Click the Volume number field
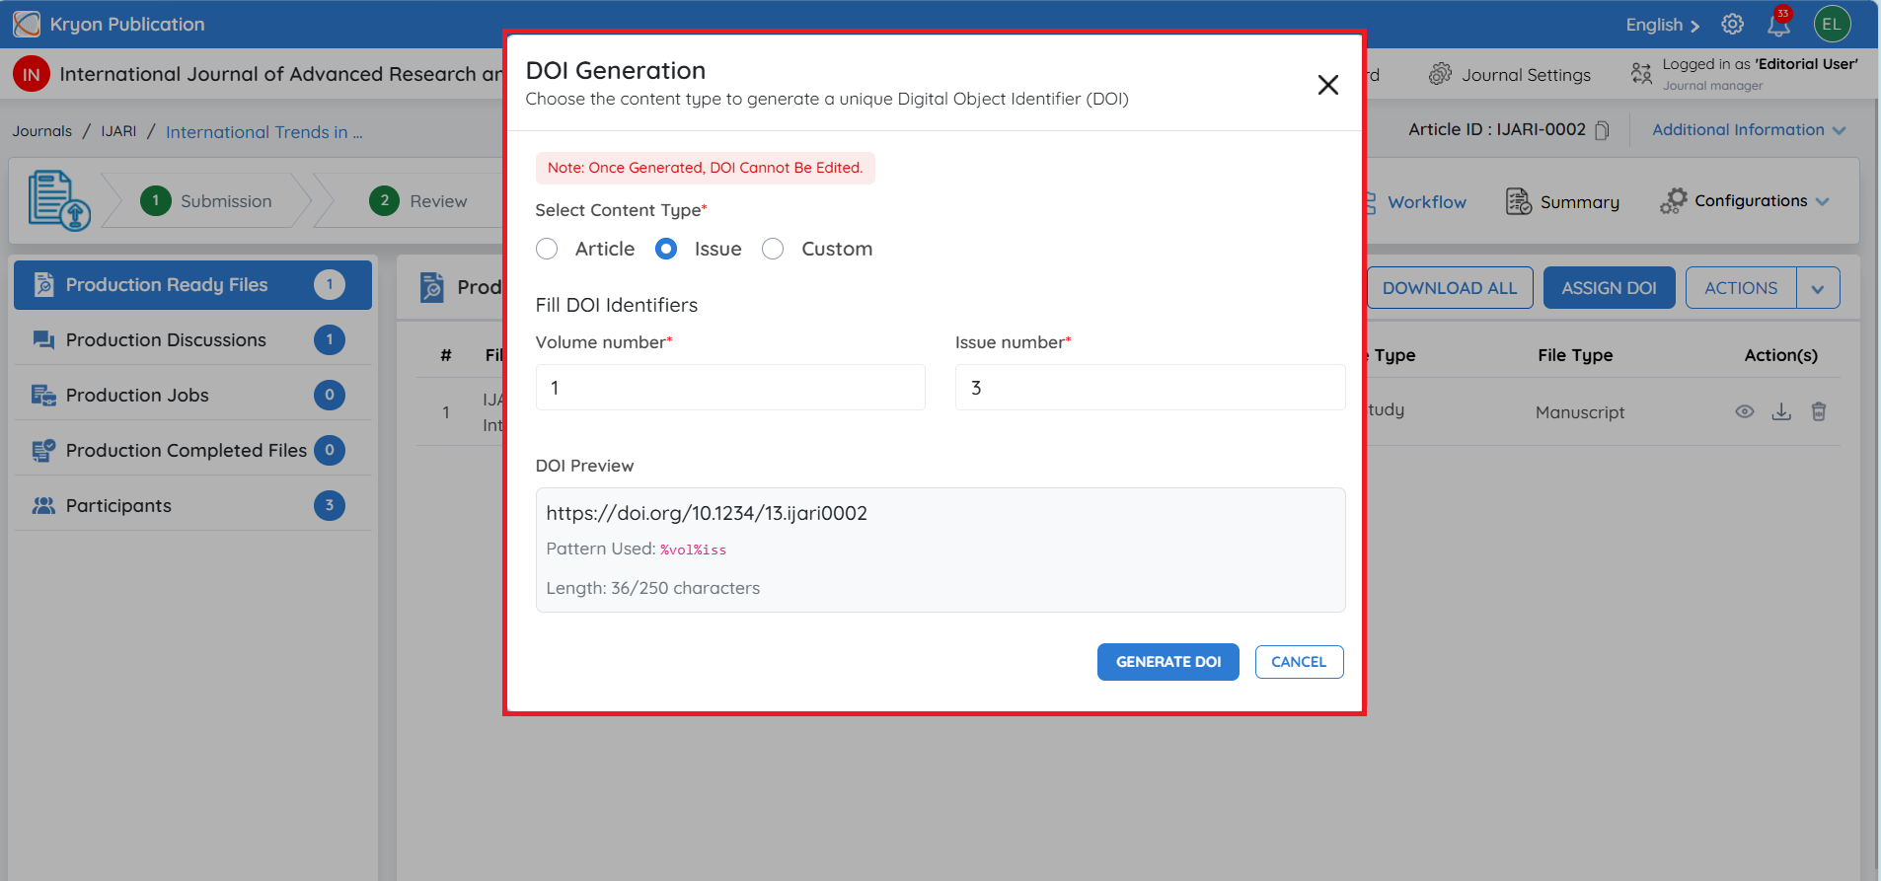Image resolution: width=1881 pixels, height=881 pixels. [730, 388]
